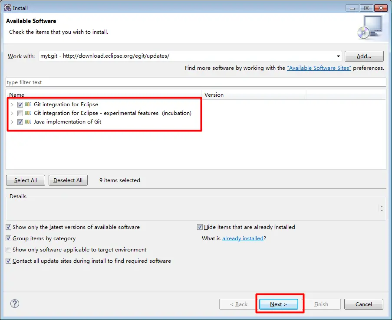The image size is (392, 320).
Task: Select Java implementation of Git row text
Action: [x=67, y=122]
